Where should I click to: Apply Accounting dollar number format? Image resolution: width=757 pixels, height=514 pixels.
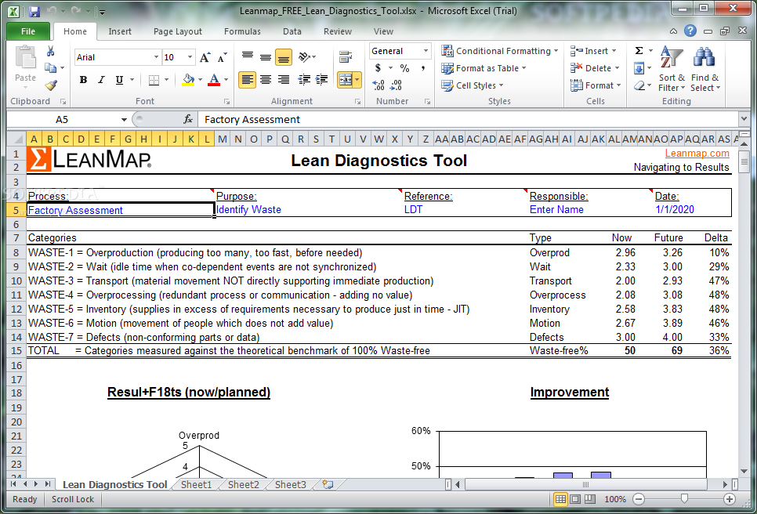click(378, 68)
